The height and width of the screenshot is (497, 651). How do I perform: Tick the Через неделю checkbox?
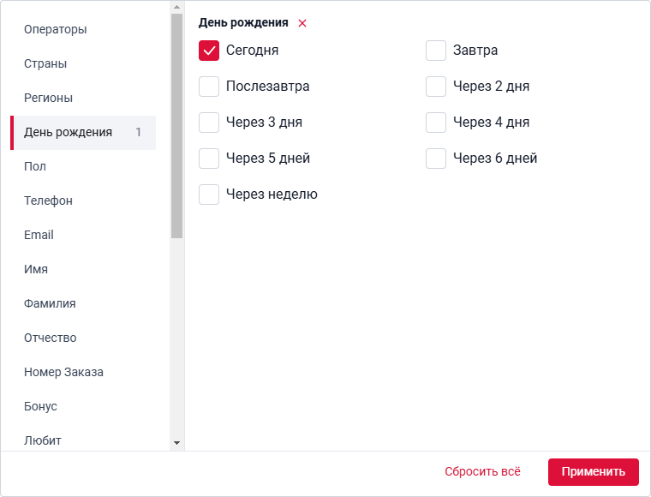(209, 195)
